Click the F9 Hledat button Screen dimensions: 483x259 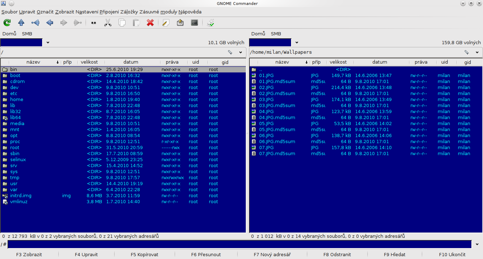[395, 254]
